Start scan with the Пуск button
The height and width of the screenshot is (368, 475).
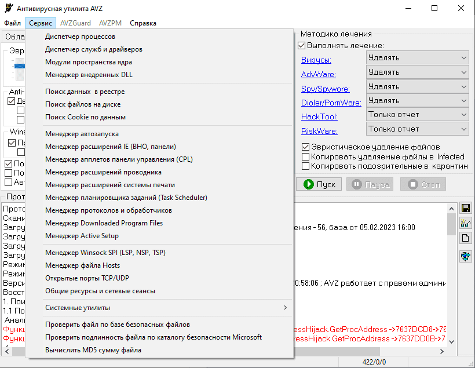(319, 184)
